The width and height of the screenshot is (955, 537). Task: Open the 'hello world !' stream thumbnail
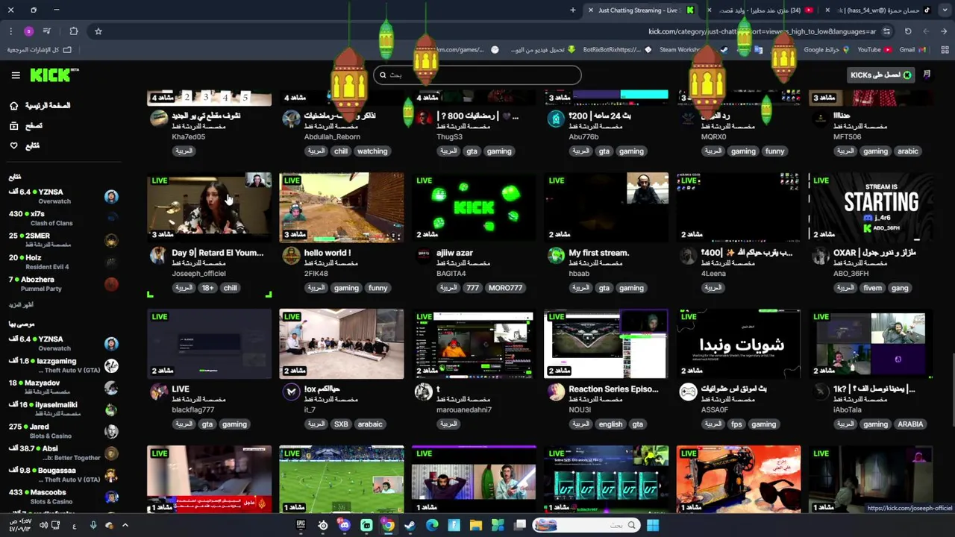click(x=342, y=207)
